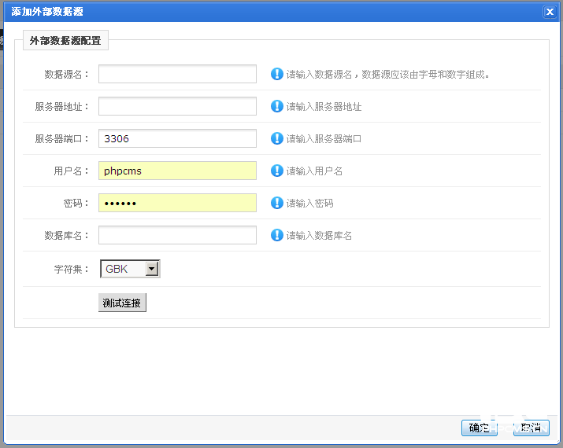
Task: Click info icon beside 服务器地址 hint
Action: click(276, 106)
